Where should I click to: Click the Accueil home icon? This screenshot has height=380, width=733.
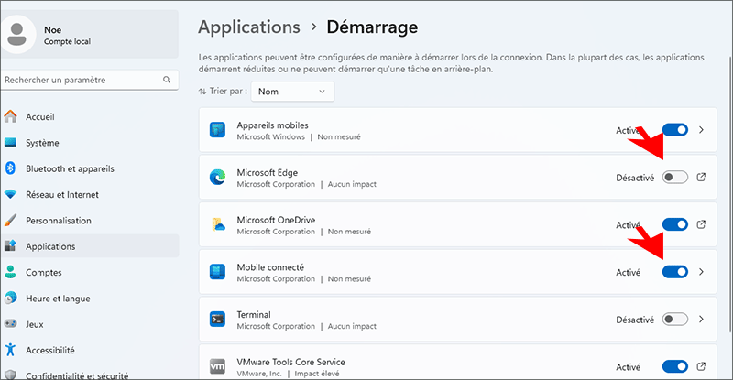(10, 116)
